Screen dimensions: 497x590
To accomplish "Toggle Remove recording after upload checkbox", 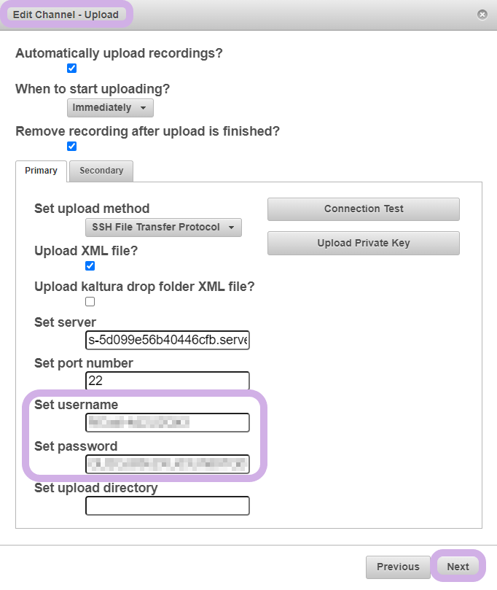I will click(71, 147).
